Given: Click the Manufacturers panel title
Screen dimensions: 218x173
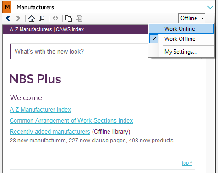Looking at the screenshot, I should pyautogui.click(x=35, y=7).
